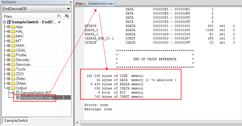Expand the OSAL folder
Image resolution: width=242 pixels, height=126 pixels.
point(9,50)
